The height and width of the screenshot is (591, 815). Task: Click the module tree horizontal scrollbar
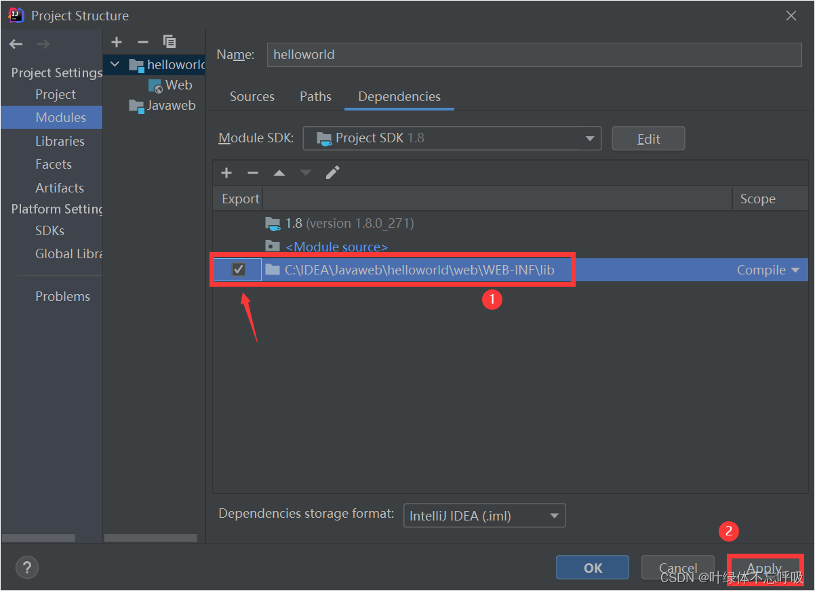151,538
